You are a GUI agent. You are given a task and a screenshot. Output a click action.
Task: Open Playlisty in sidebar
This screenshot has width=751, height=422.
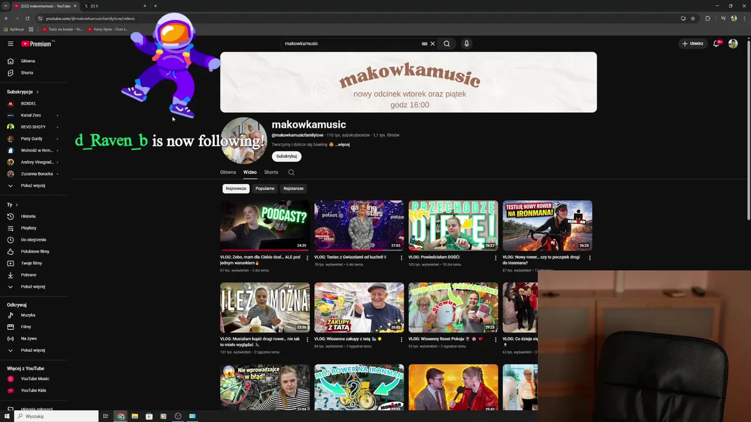28,228
